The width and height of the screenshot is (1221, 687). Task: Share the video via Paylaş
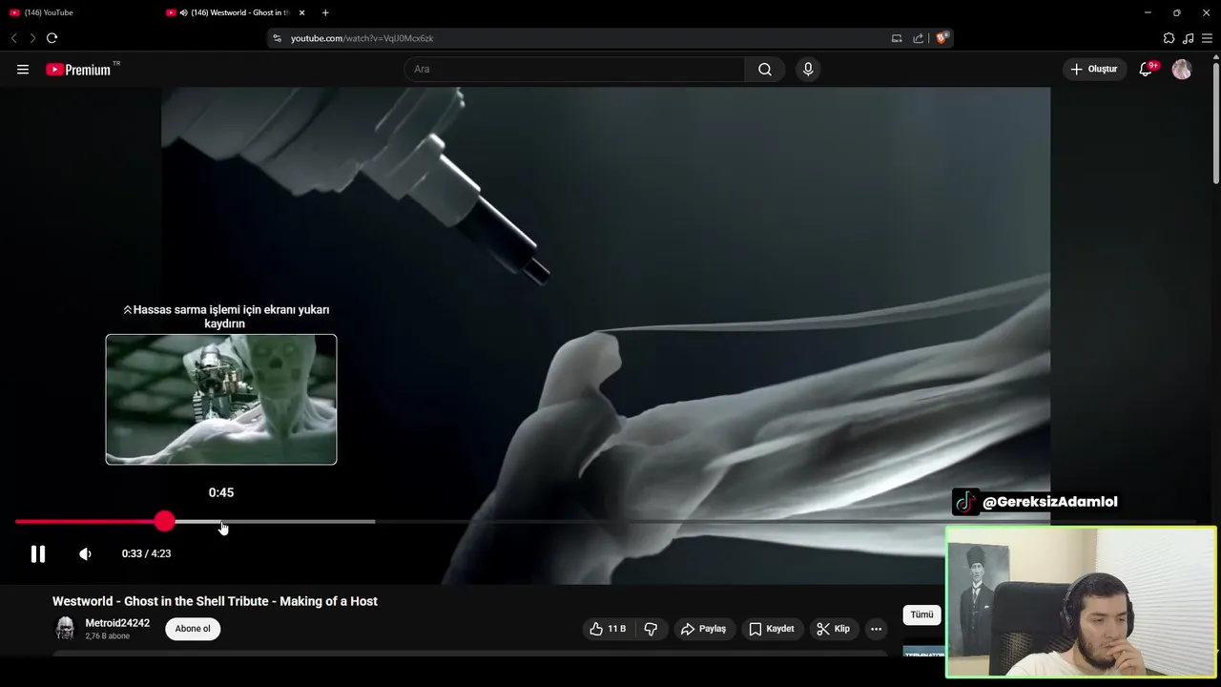pos(703,629)
